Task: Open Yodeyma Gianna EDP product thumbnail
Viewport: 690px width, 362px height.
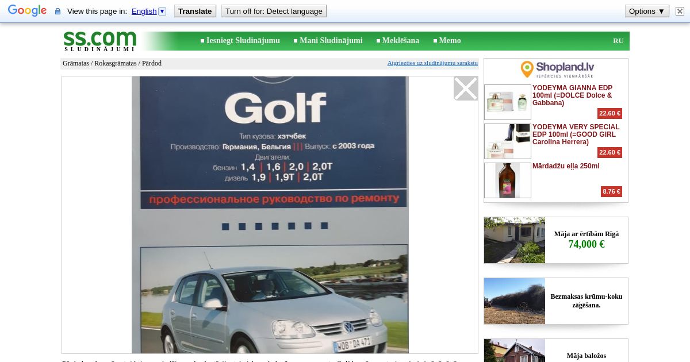Action: [x=508, y=102]
